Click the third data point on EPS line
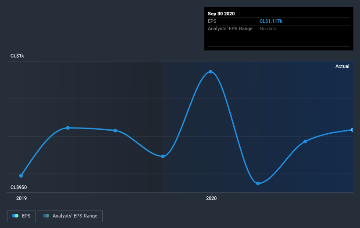360x228 pixels. (x=115, y=130)
